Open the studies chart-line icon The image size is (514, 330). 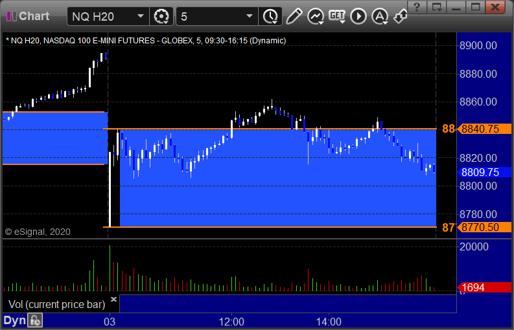point(316,16)
